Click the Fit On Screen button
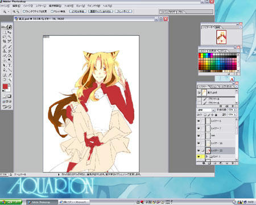 101,11
